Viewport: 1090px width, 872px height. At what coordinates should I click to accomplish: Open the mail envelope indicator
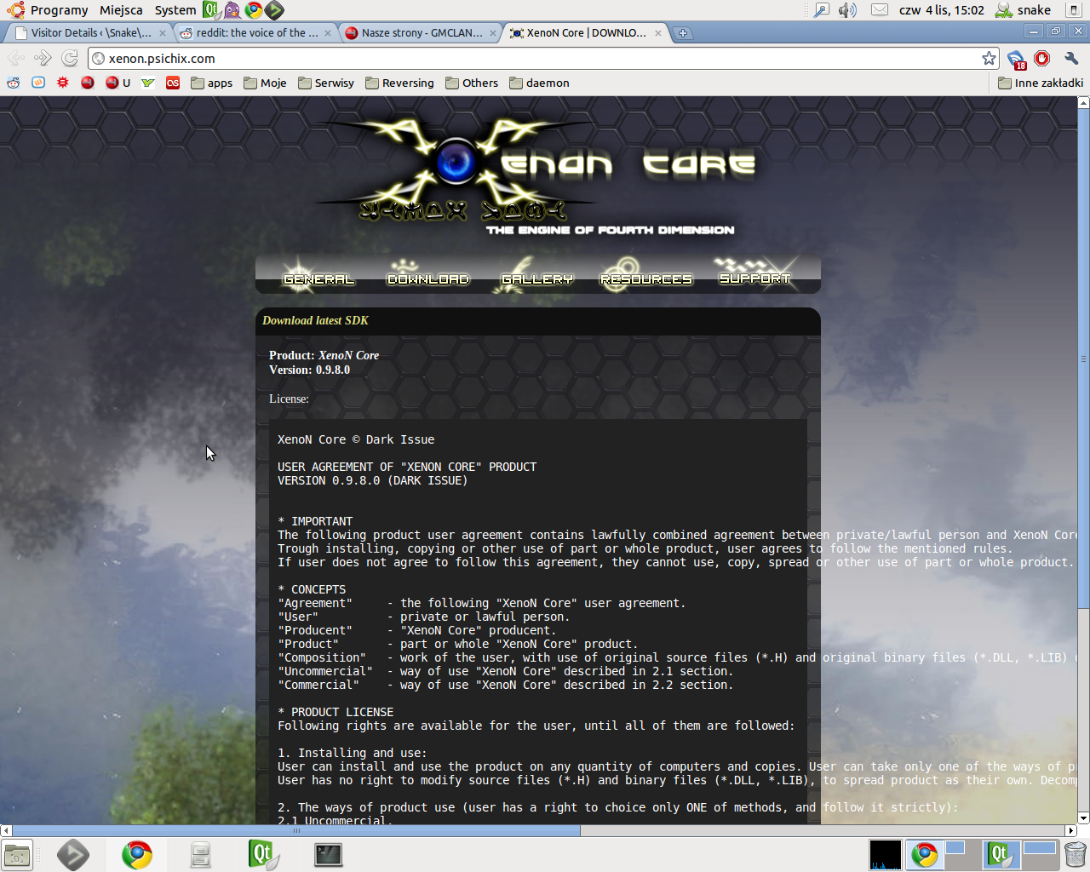[880, 10]
